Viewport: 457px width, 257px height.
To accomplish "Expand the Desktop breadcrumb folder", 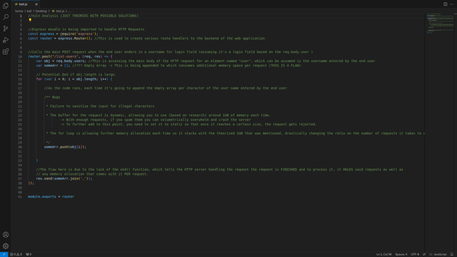I will (x=41, y=11).
